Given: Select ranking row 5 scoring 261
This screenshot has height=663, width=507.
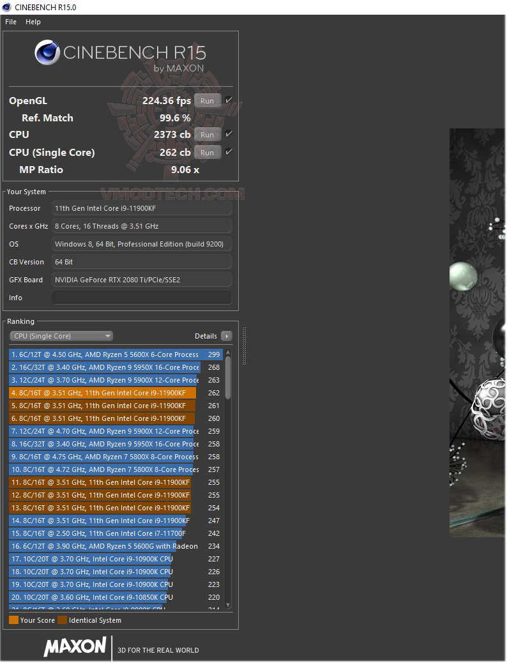Looking at the screenshot, I should click(x=116, y=406).
